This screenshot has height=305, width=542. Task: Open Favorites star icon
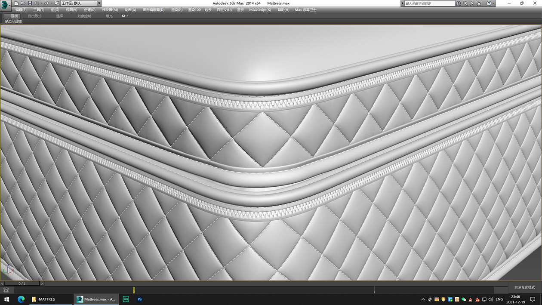(479, 3)
